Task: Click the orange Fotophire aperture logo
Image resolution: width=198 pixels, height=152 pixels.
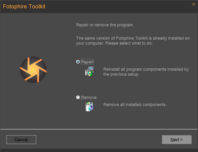Action: tap(33, 70)
